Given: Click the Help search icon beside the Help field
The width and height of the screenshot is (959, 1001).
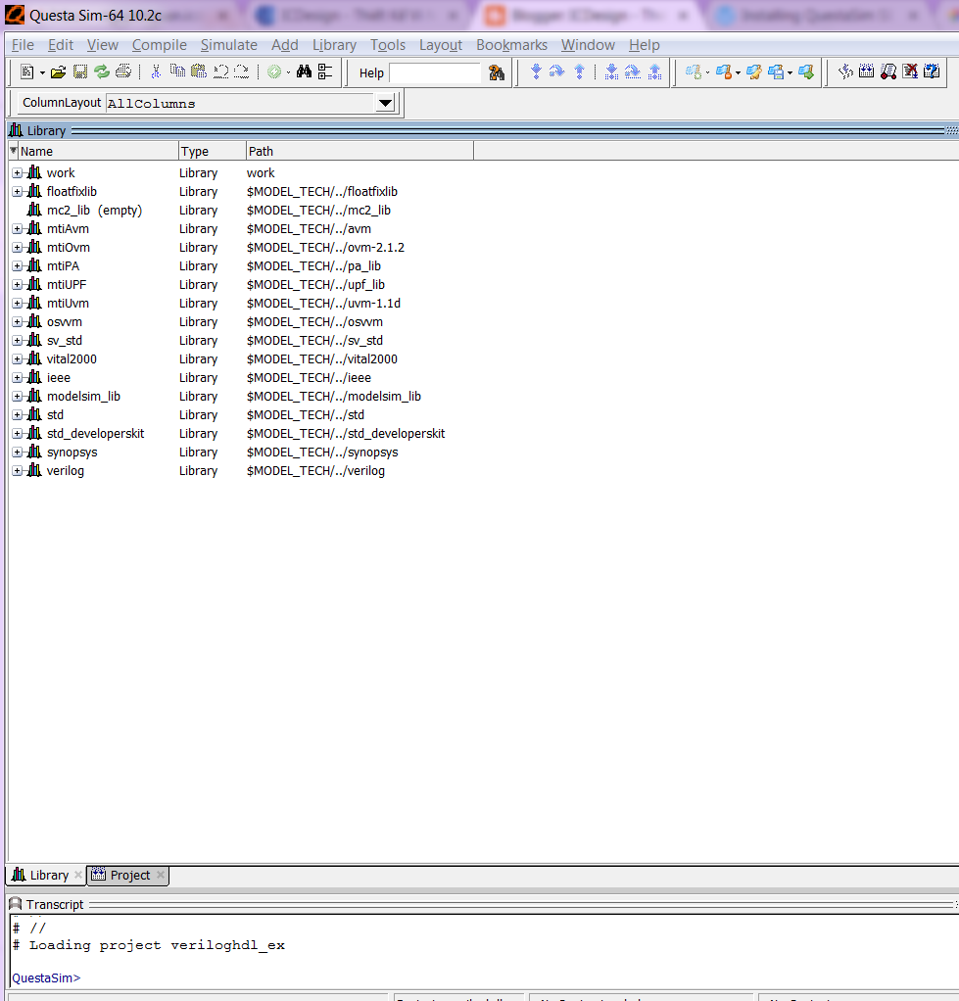Looking at the screenshot, I should click(496, 72).
